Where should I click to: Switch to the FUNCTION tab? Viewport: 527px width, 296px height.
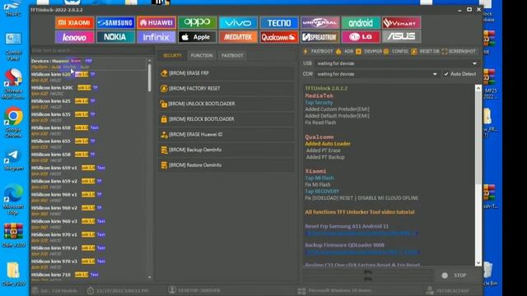click(x=202, y=55)
